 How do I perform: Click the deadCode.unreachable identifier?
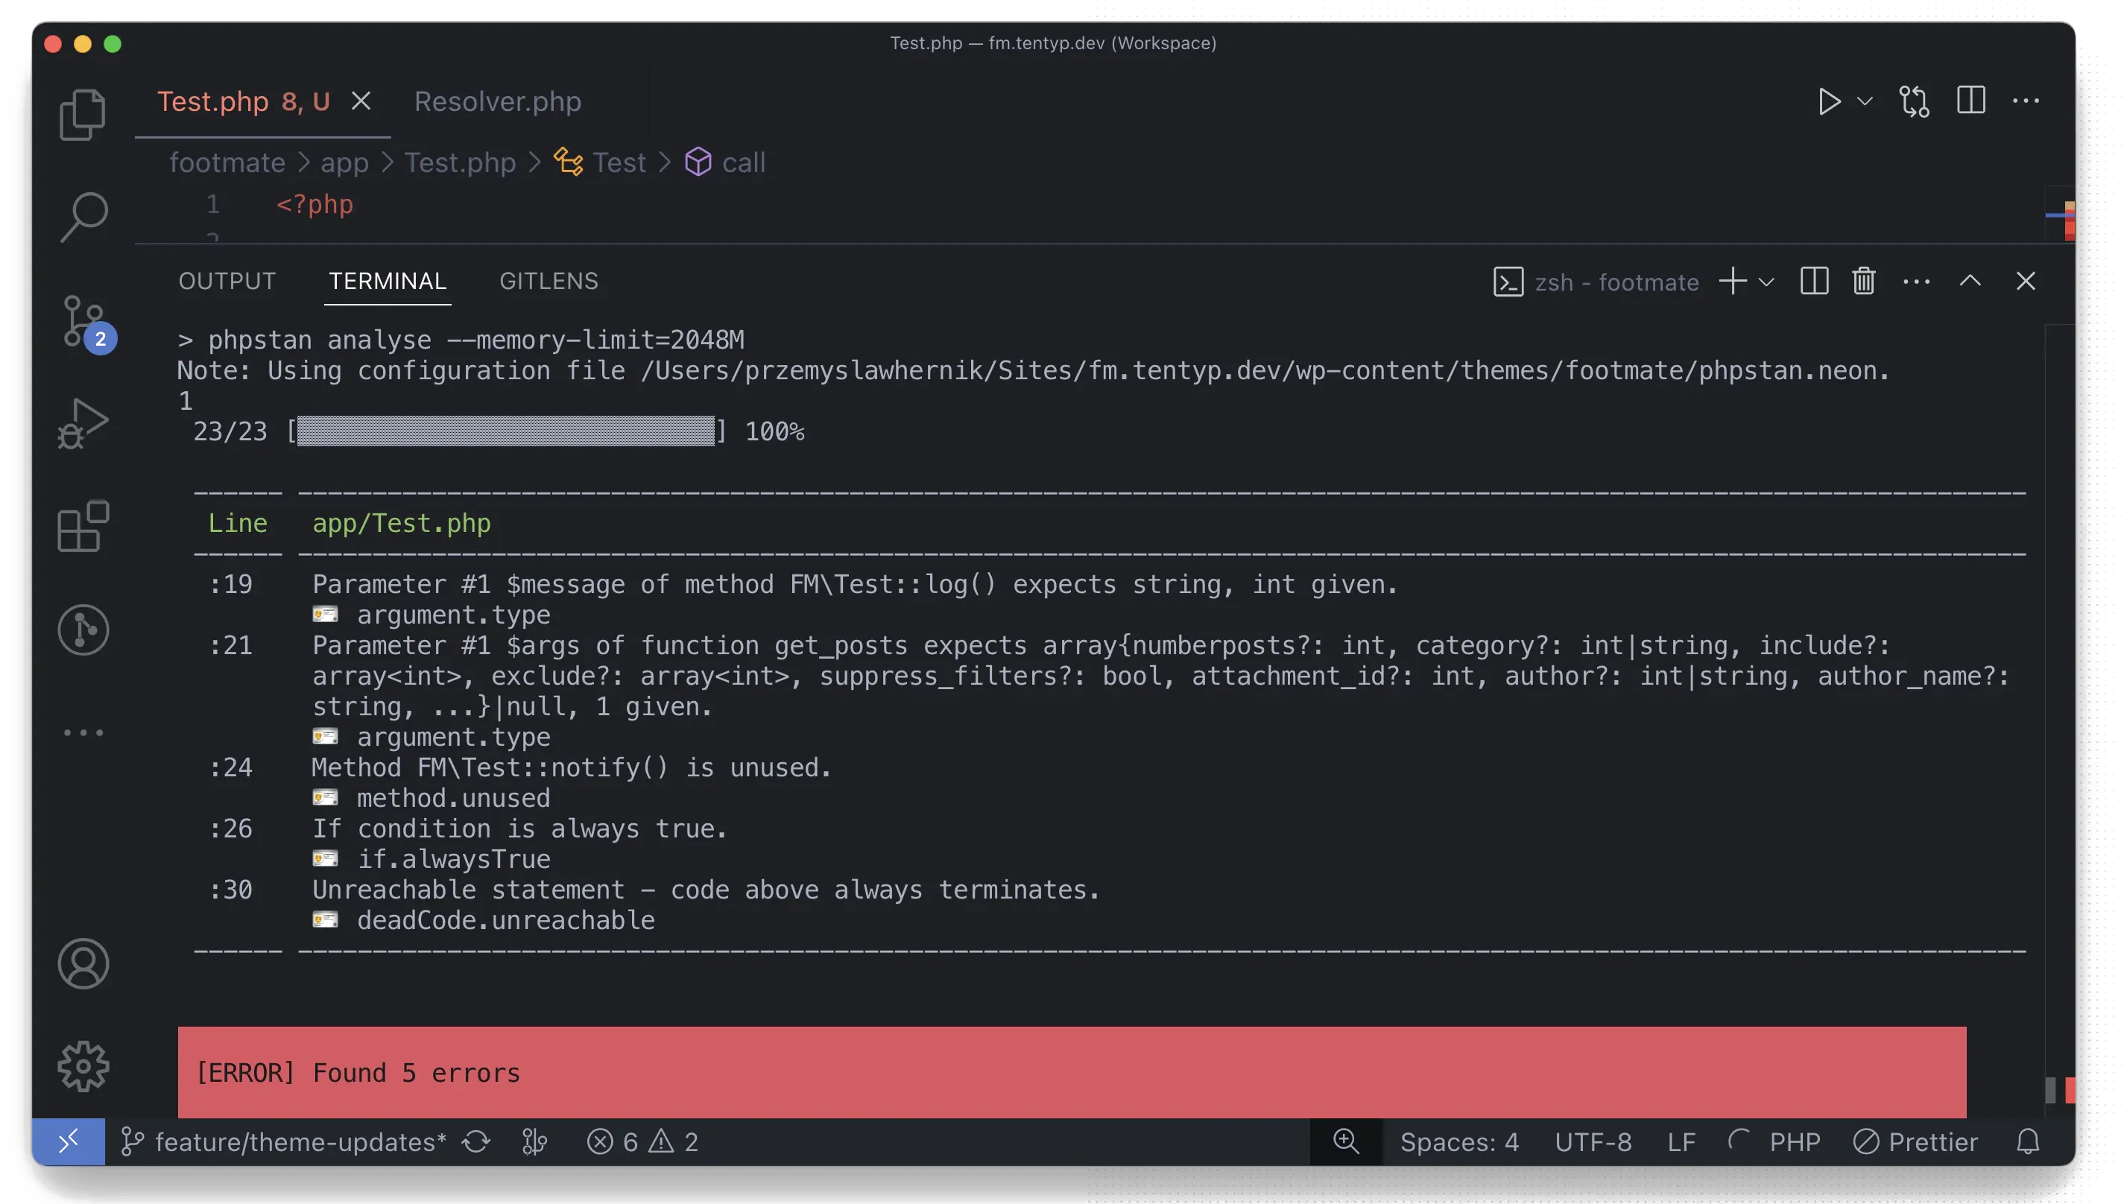click(505, 920)
